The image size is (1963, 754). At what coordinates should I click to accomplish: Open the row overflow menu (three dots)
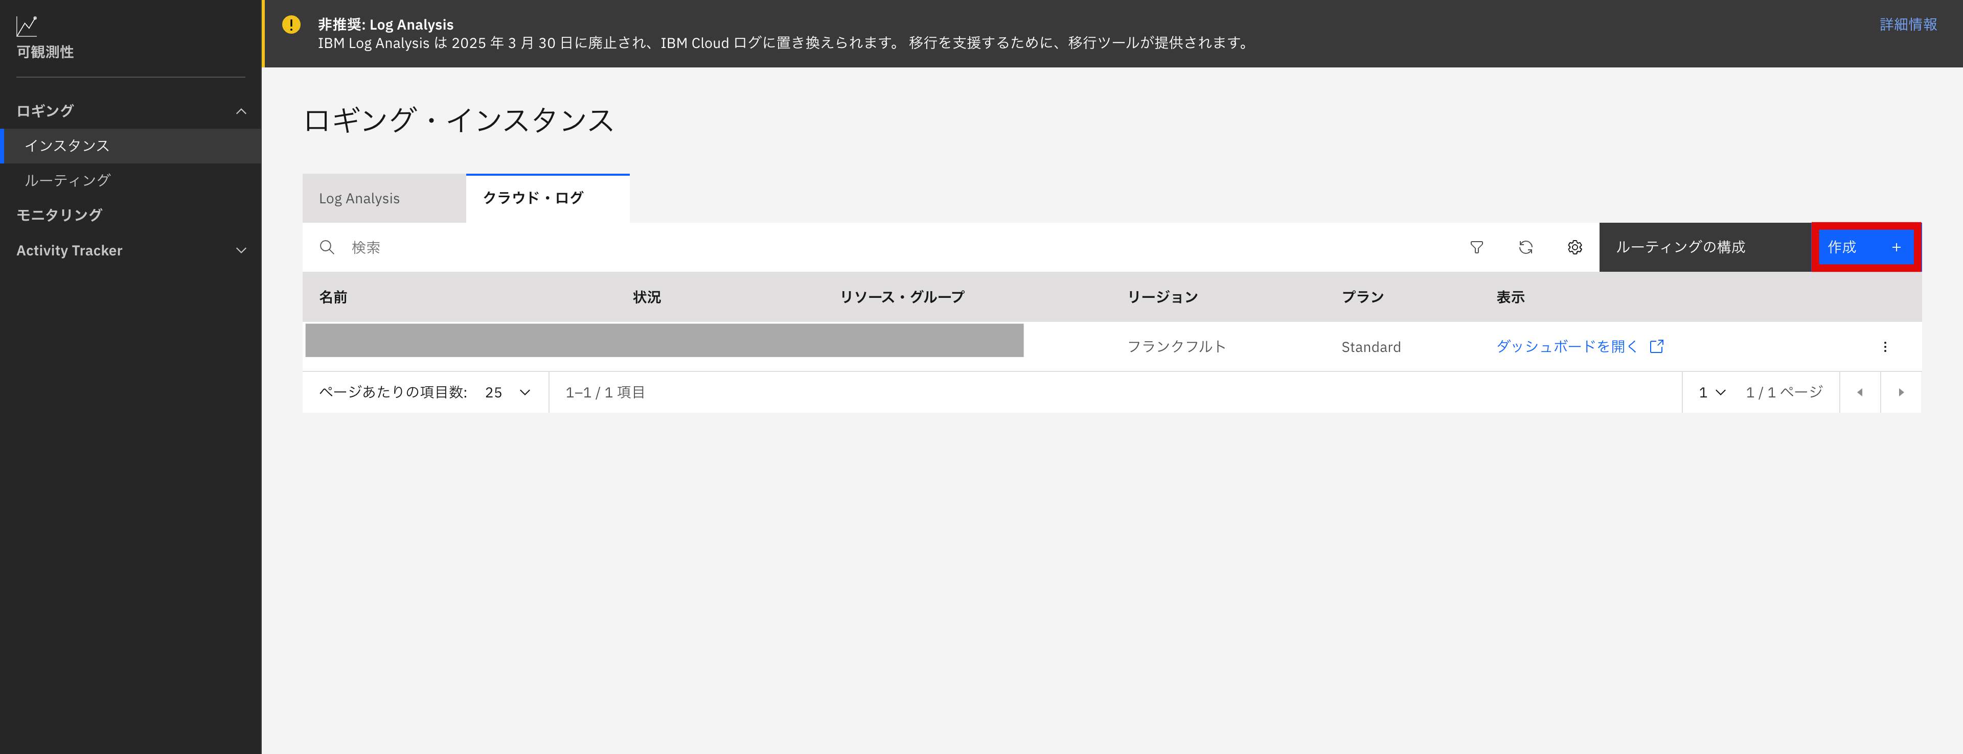click(1885, 346)
